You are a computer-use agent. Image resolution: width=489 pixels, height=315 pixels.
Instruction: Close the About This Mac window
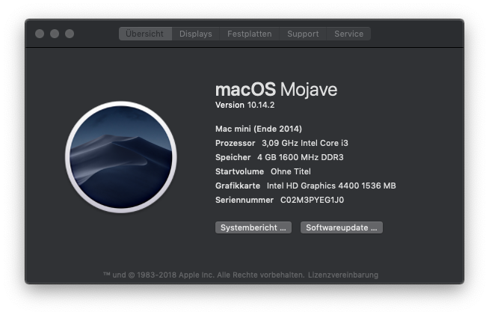(x=40, y=34)
